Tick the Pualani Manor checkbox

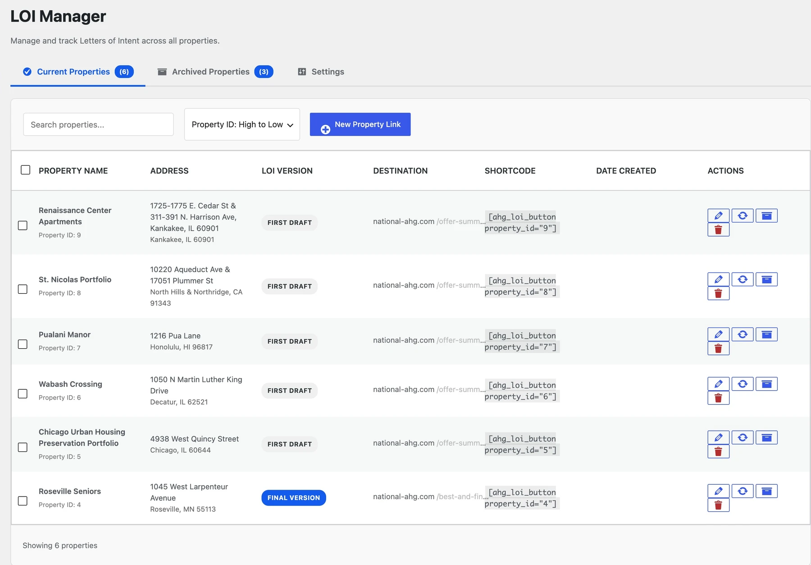[23, 344]
